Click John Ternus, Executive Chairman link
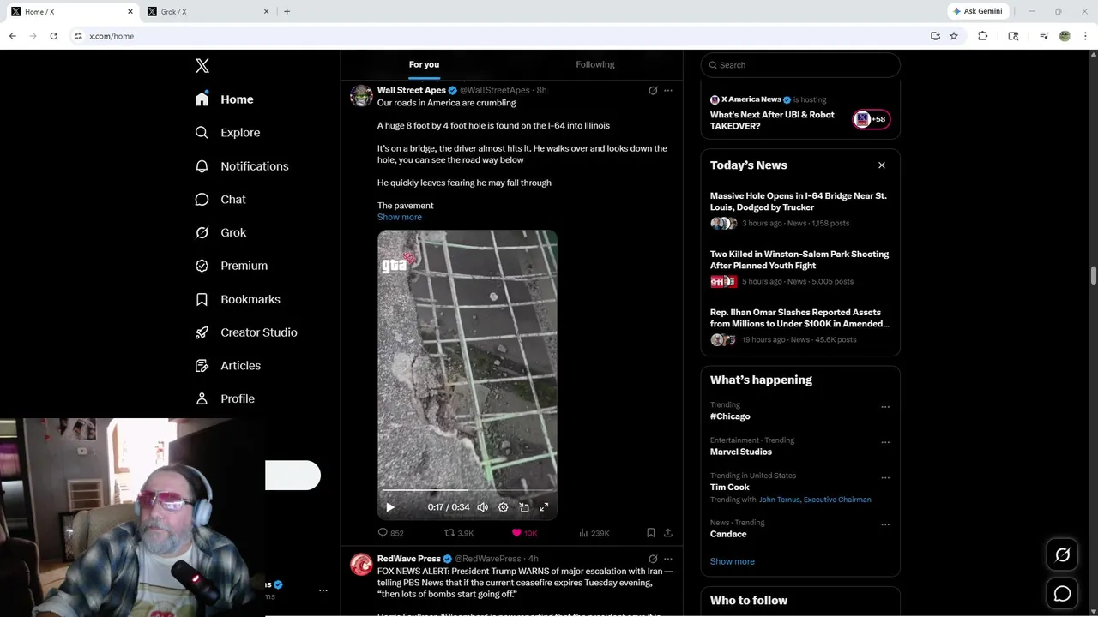The image size is (1098, 617). [815, 500]
